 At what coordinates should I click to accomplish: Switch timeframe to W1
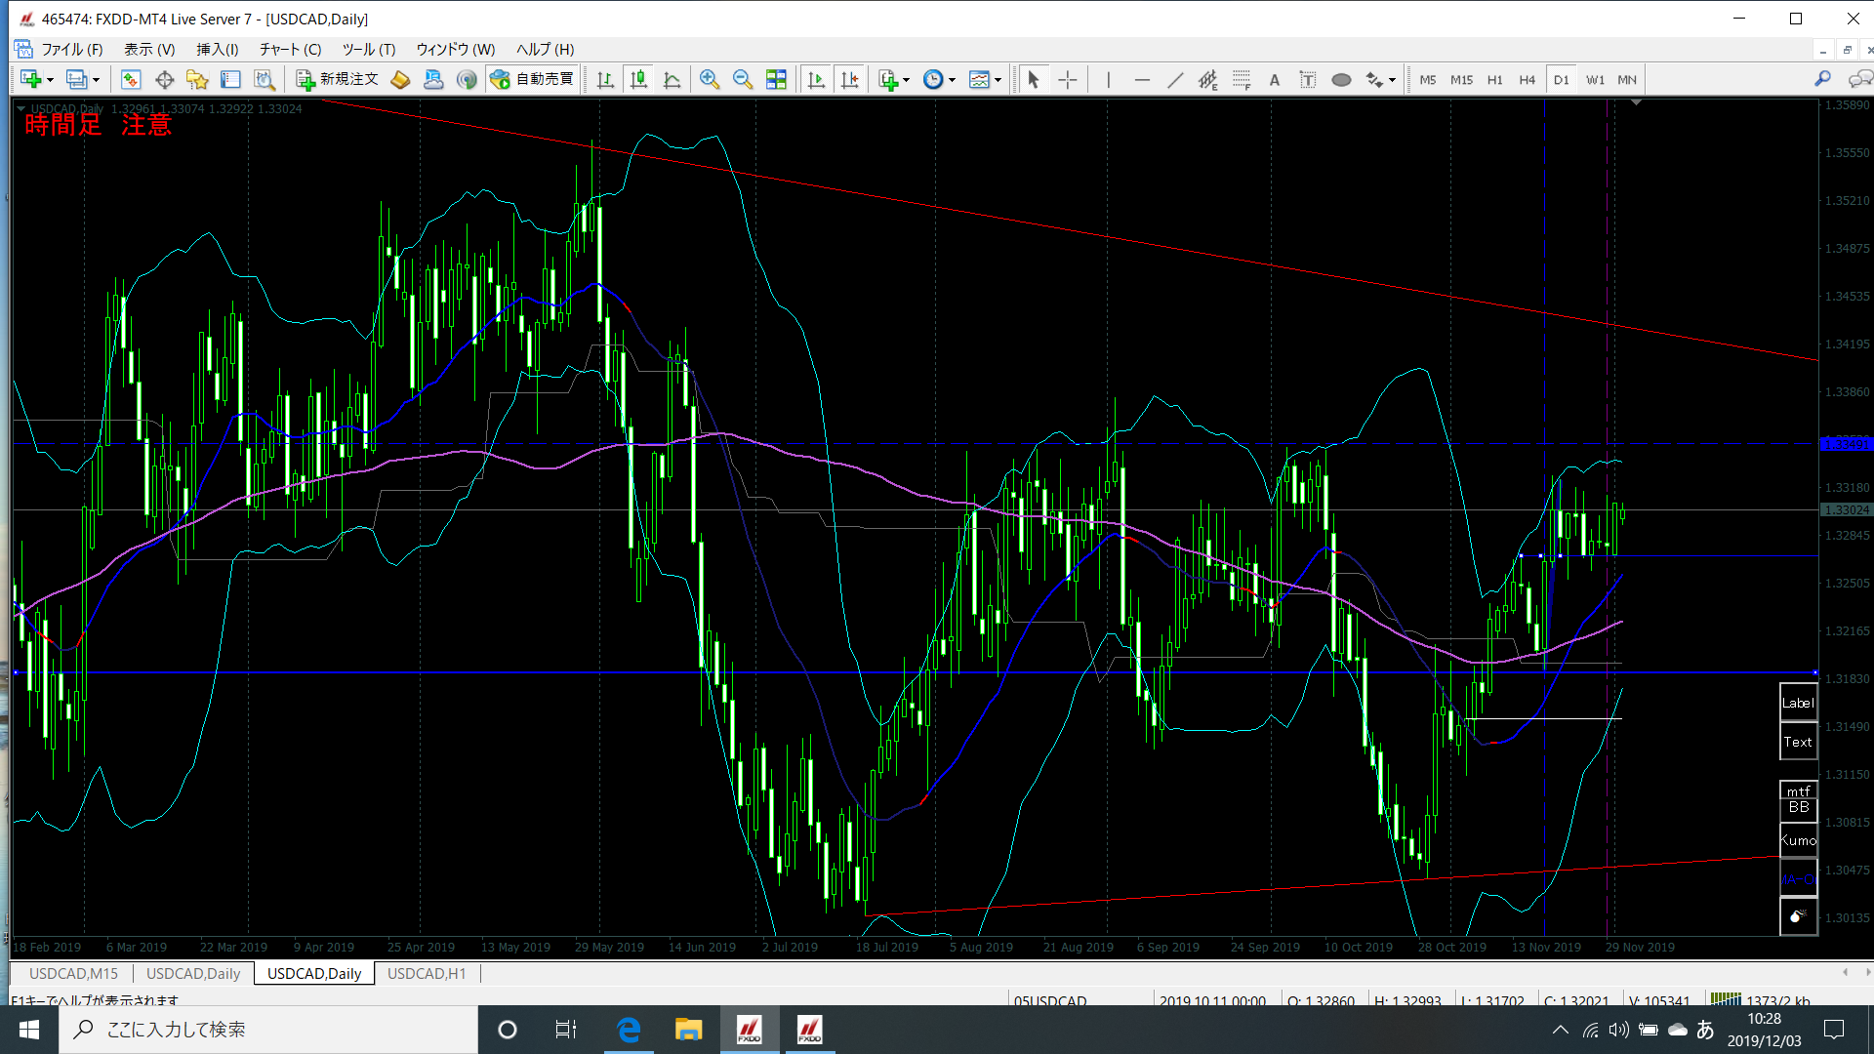coord(1595,80)
